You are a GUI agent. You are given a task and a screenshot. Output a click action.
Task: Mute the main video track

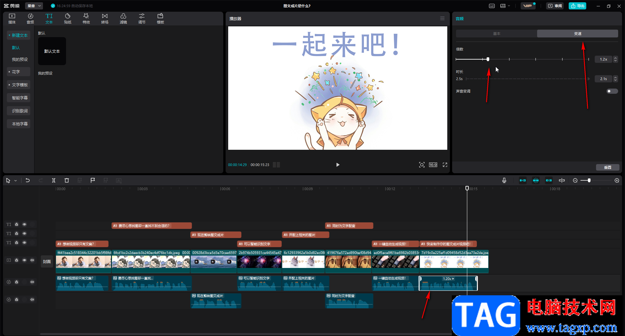(x=32, y=260)
